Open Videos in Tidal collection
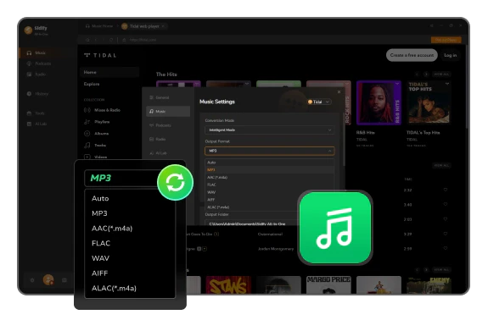This screenshot has height=320, width=488. tap(96, 157)
